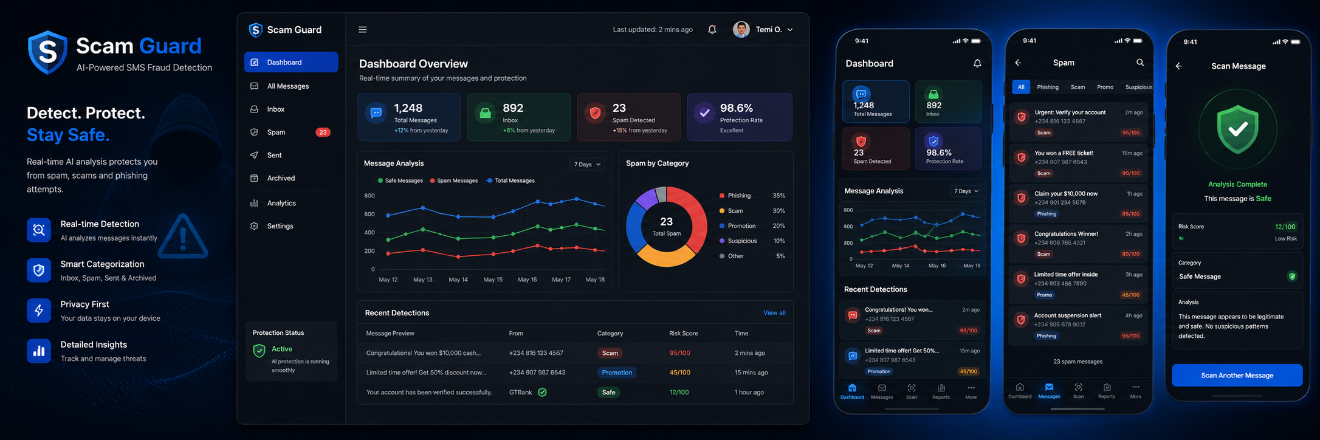Screen dimensions: 1320x440
Task: Open the Temi O. profile avatar
Action: click(x=741, y=29)
